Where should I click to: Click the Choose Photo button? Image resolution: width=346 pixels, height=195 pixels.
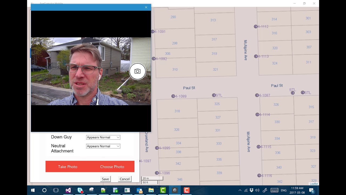[x=112, y=167]
